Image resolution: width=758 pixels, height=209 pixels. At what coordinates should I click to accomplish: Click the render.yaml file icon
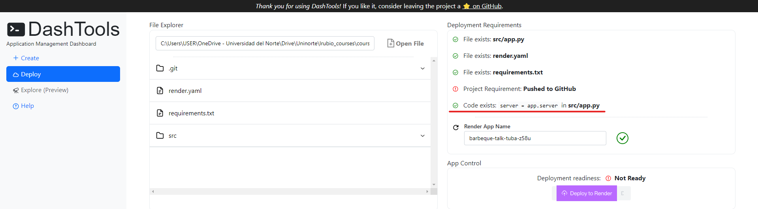tap(160, 91)
